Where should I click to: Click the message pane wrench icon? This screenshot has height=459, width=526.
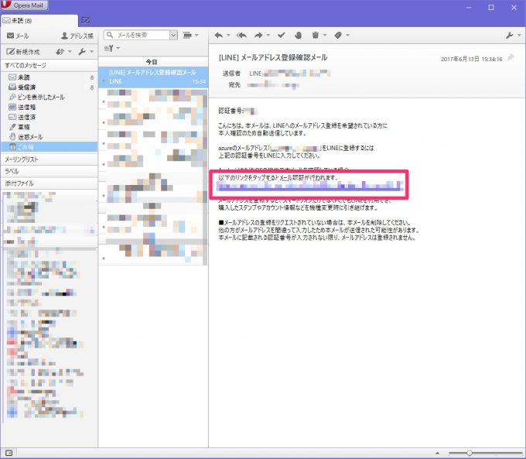(x=509, y=35)
